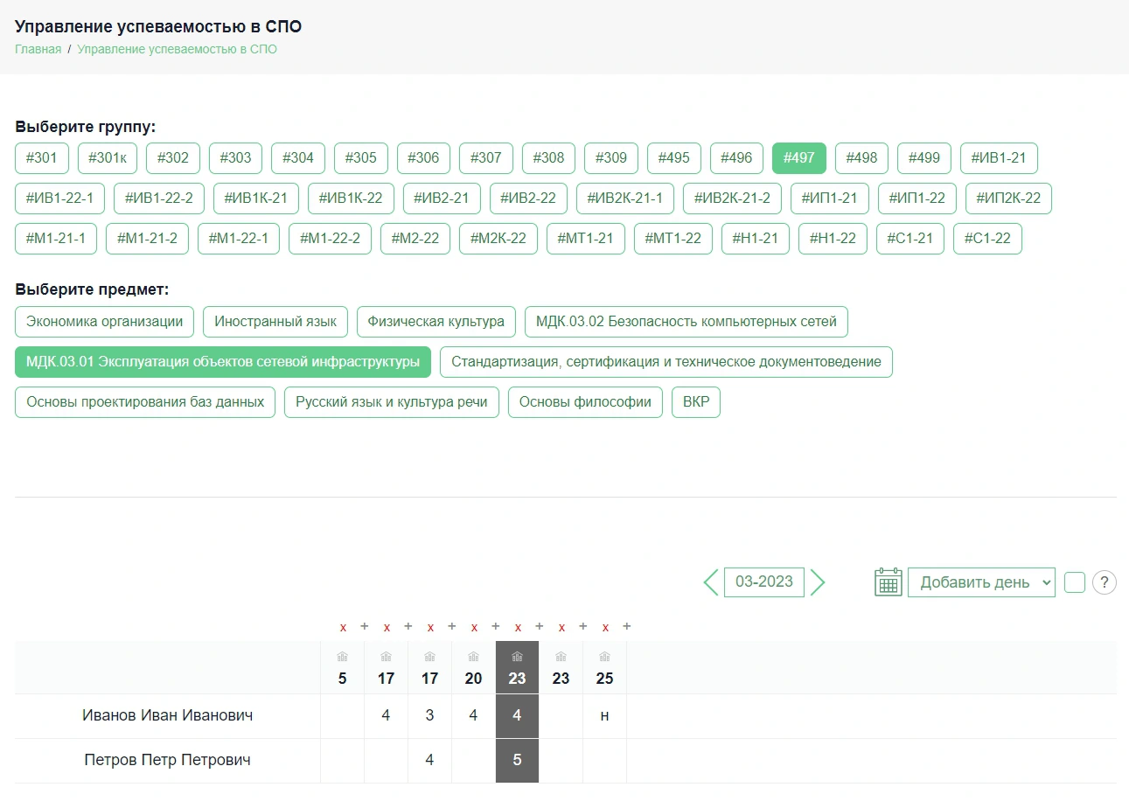Choose group #МТ1-22

pos(673,239)
